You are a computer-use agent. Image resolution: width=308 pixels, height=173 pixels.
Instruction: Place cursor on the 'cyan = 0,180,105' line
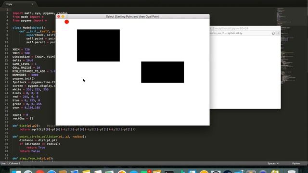26,108
